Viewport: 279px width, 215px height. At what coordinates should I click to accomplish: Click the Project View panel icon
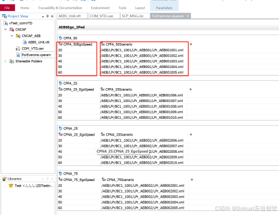click(x=4, y=16)
